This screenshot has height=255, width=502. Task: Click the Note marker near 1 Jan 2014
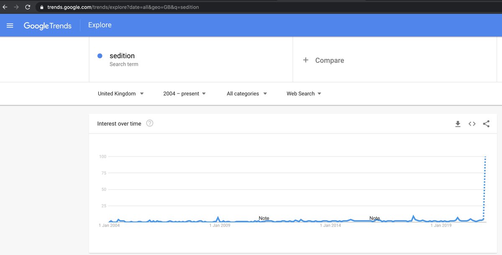click(264, 218)
